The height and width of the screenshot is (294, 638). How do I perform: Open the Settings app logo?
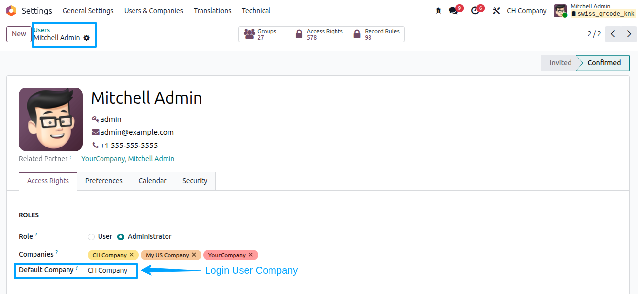pyautogui.click(x=11, y=11)
